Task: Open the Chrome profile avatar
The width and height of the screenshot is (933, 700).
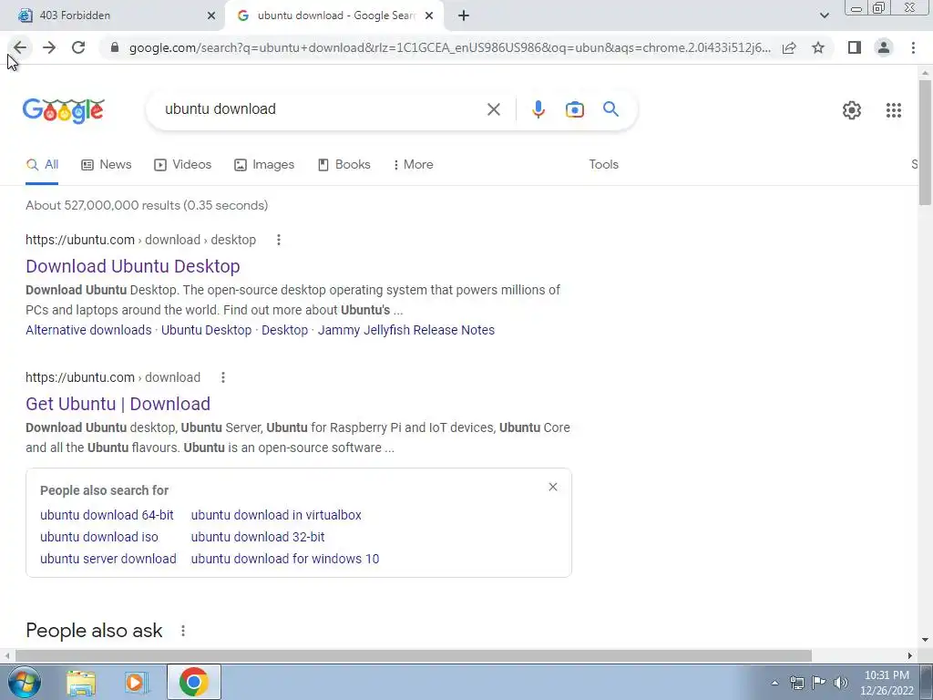Action: tap(884, 47)
